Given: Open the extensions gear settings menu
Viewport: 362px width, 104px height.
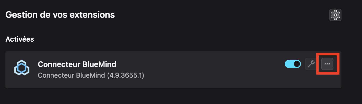Looking at the screenshot, I should pos(335,15).
